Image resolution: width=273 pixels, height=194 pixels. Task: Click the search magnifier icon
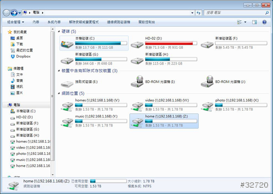click(267, 13)
